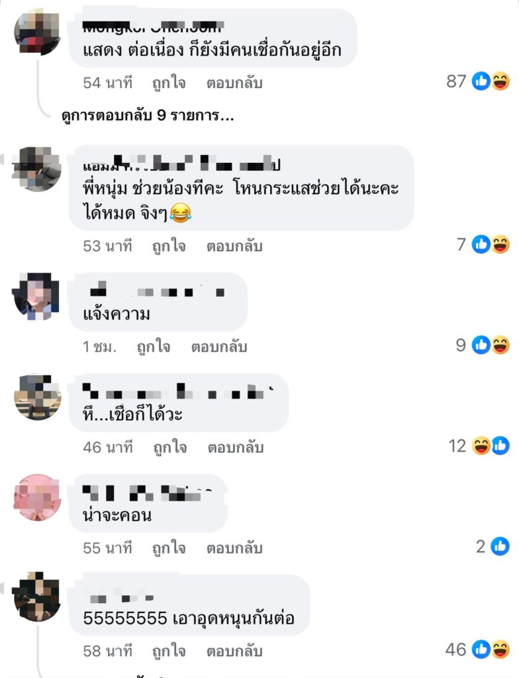Open avatar of the แจ้งความ commenter
The height and width of the screenshot is (678, 519).
pos(36,297)
